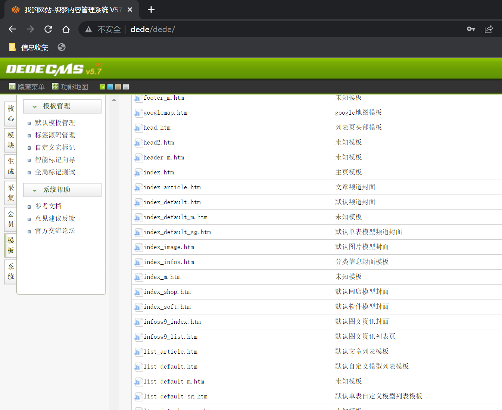Pick the blue theme color swatch
This screenshot has height=410, width=502.
(110, 87)
